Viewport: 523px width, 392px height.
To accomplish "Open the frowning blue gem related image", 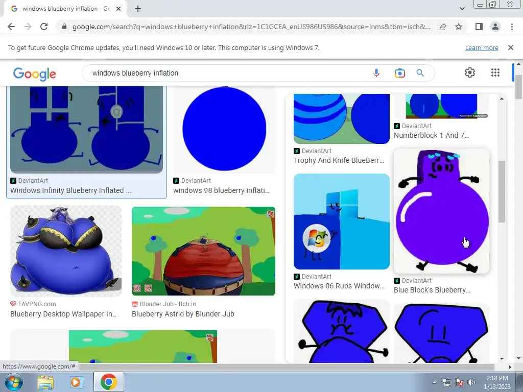I will (342, 331).
